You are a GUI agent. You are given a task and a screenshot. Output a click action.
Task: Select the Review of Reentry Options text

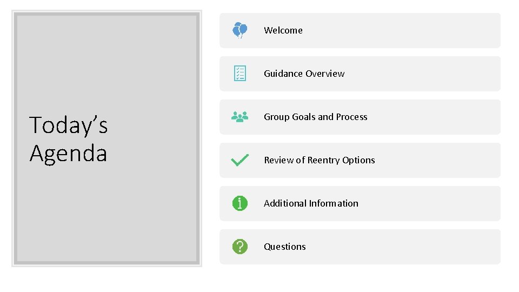319,161
